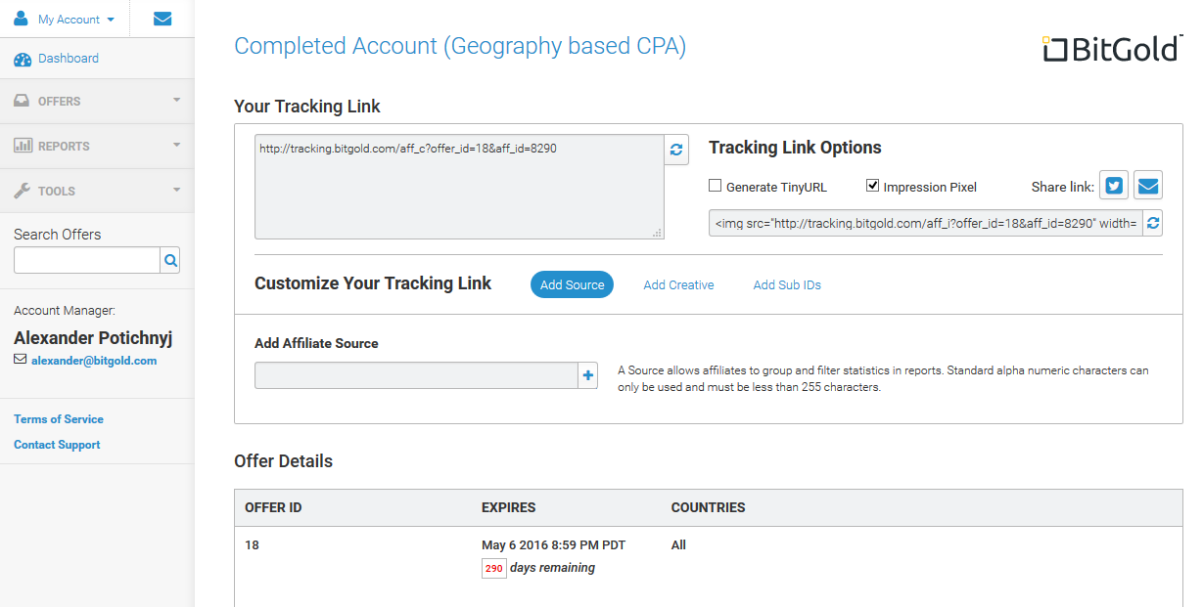Open the Terms of Service link
Screen dimensions: 1203x607
click(59, 419)
